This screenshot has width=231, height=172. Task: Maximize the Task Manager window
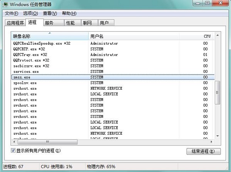(207, 3)
